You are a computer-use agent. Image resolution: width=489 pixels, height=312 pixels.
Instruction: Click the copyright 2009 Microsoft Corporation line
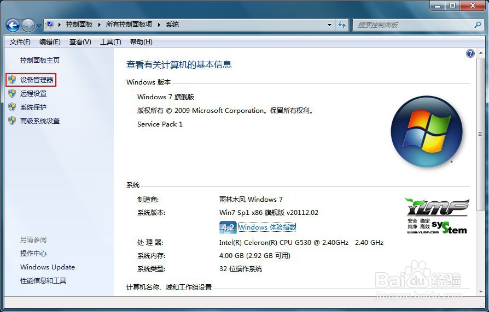click(x=225, y=110)
